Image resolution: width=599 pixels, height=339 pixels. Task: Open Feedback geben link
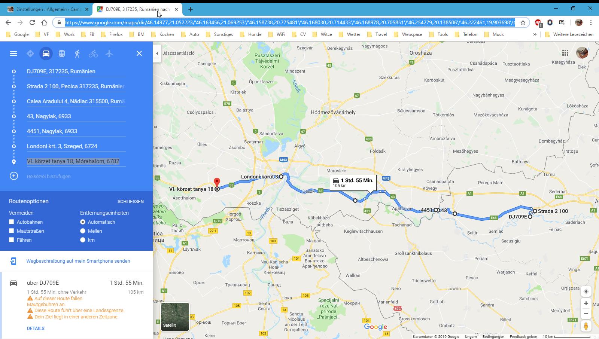coord(523,336)
